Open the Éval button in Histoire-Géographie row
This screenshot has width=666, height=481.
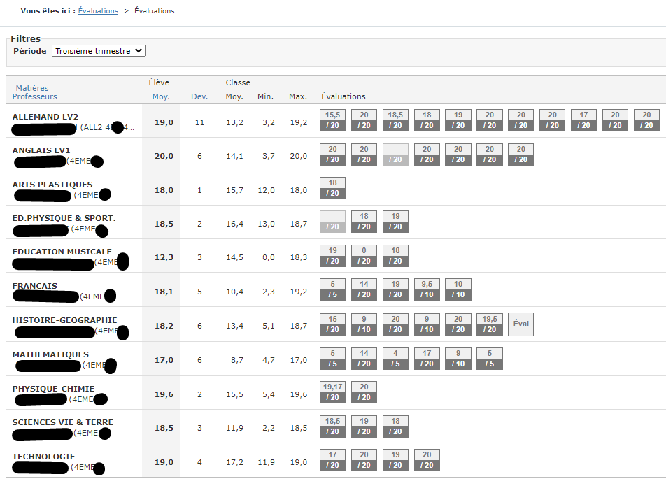coord(520,324)
